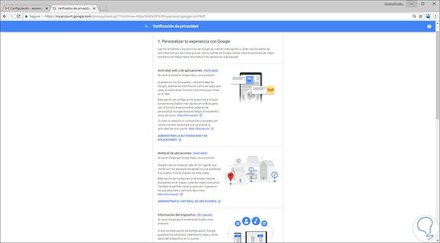Click the (En pausa) status for Información del dispositivo
The width and height of the screenshot is (440, 243).
205,215
